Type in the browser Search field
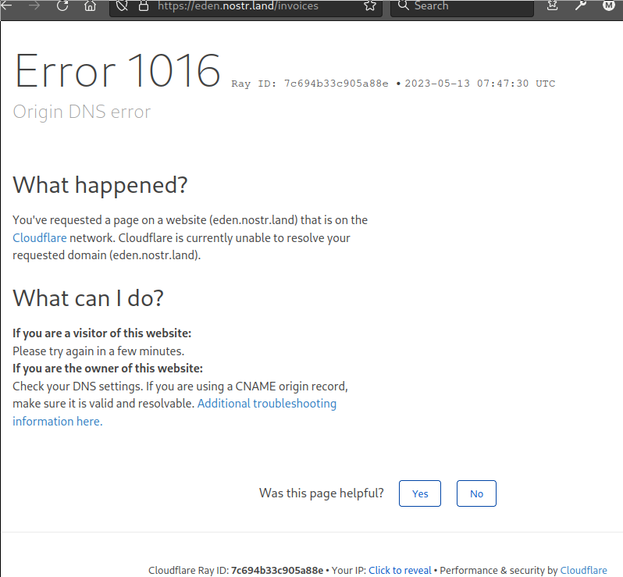Image resolution: width=623 pixels, height=577 pixels. [x=468, y=5]
